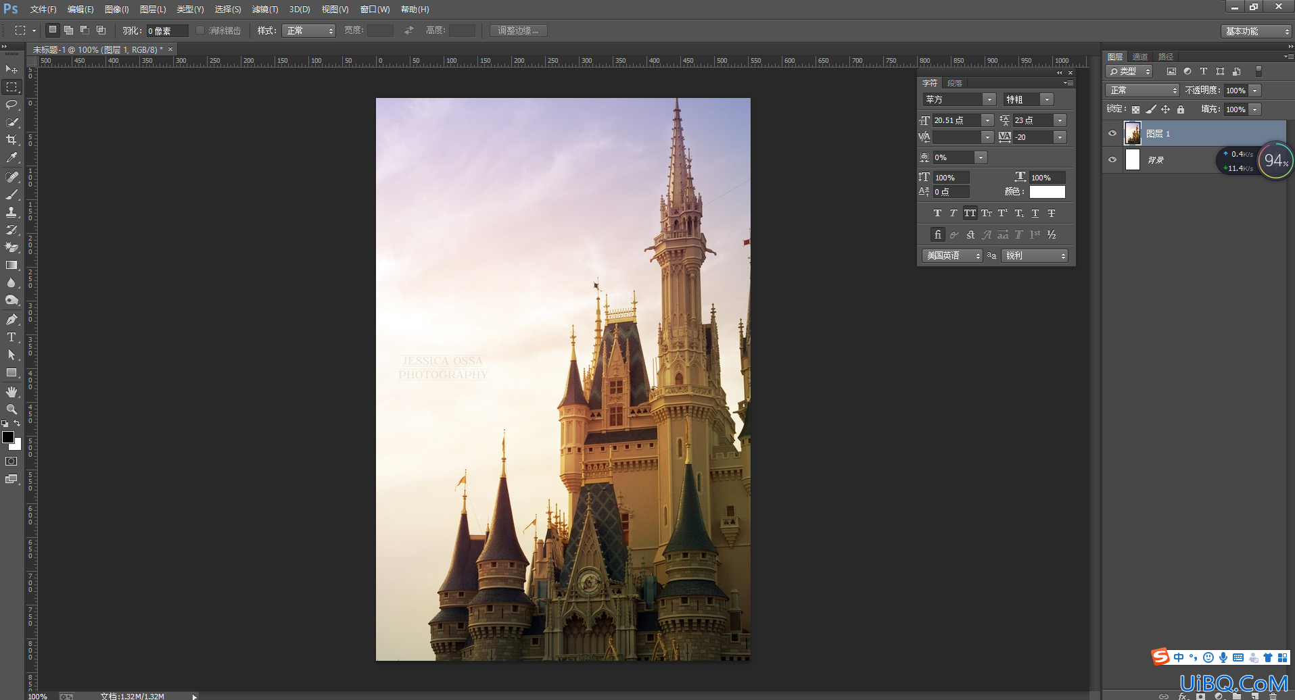
Task: Select the Lasso tool
Action: pos(11,105)
